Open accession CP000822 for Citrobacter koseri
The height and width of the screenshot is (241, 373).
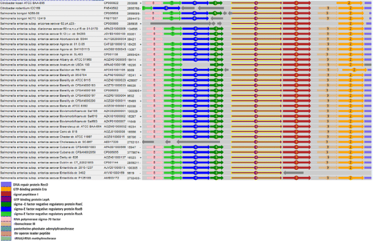click(x=111, y=3)
